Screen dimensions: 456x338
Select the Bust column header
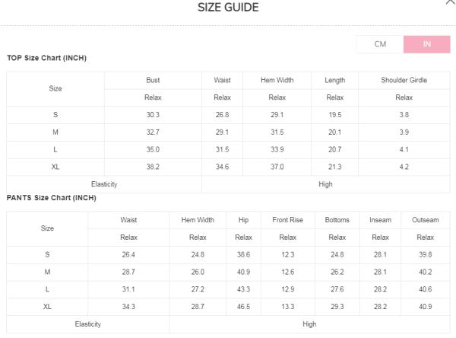[153, 80]
